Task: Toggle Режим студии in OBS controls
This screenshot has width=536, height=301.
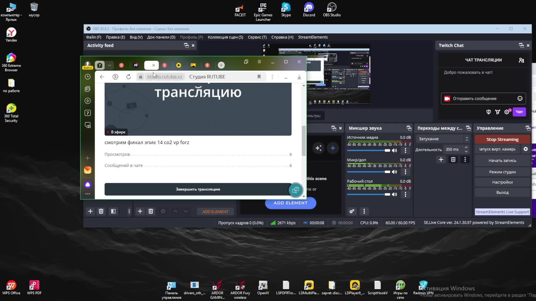Action: (502, 172)
